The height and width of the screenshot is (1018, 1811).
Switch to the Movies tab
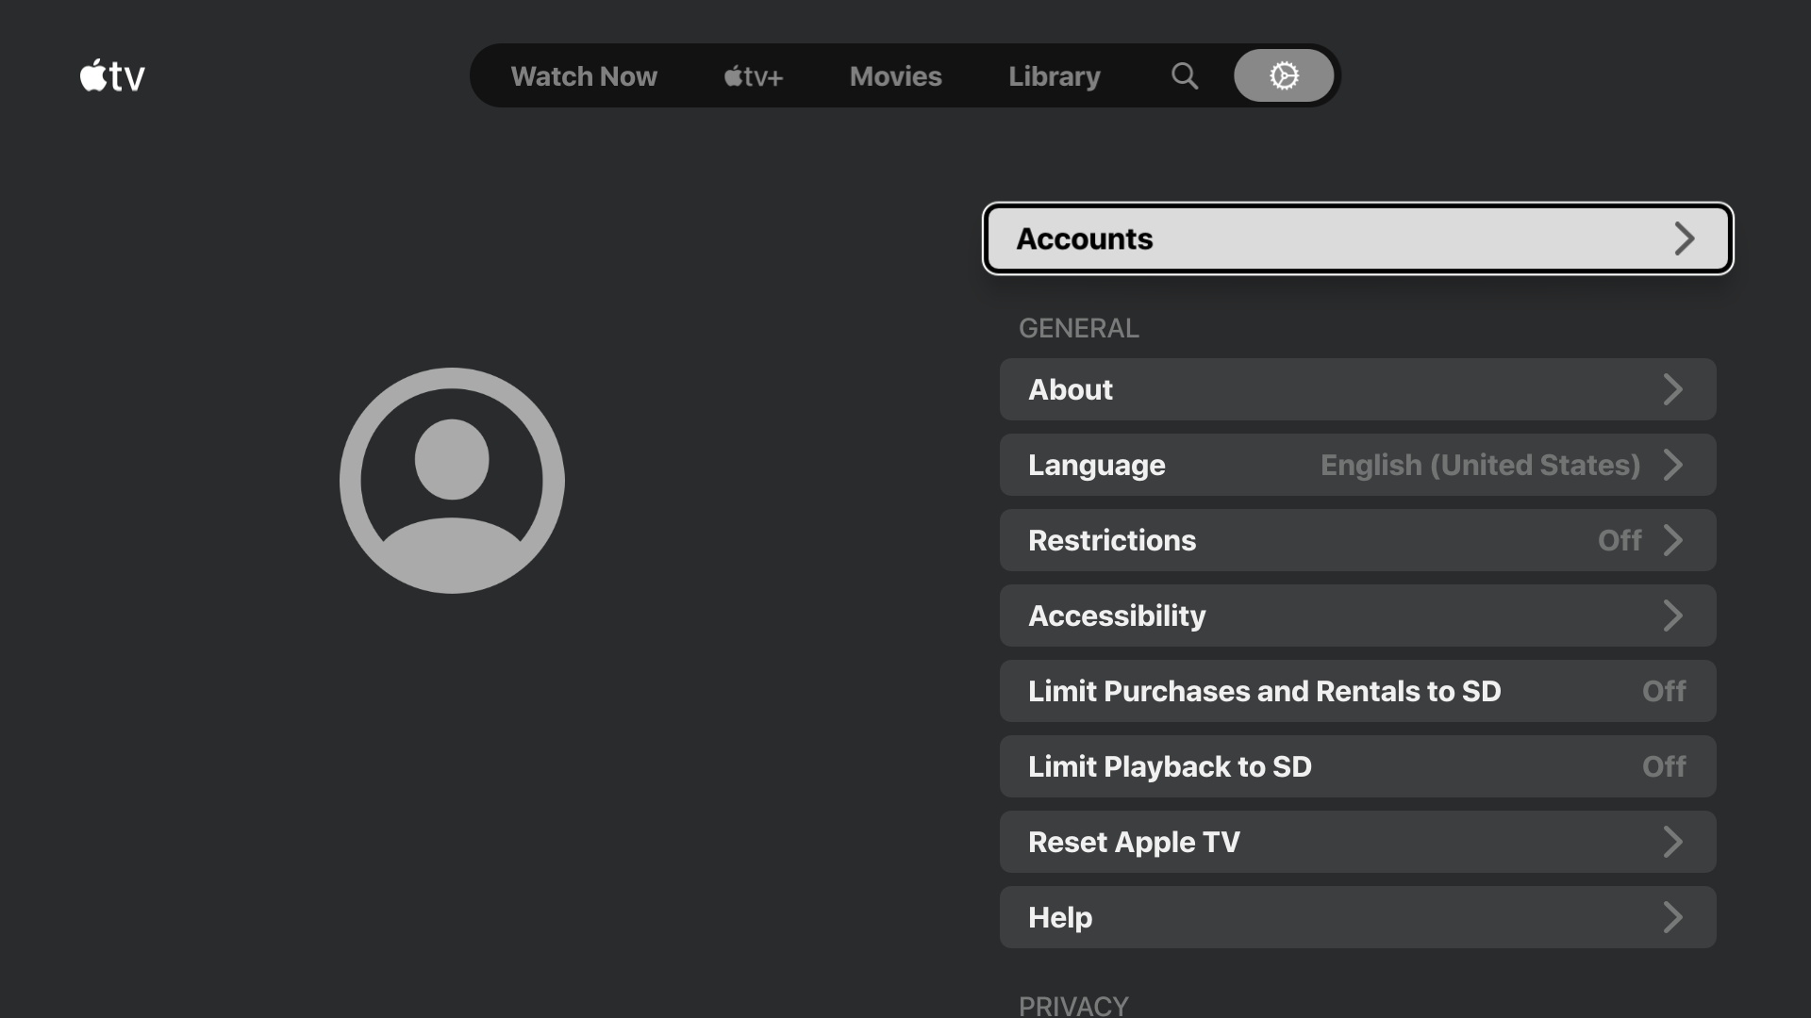click(x=895, y=76)
